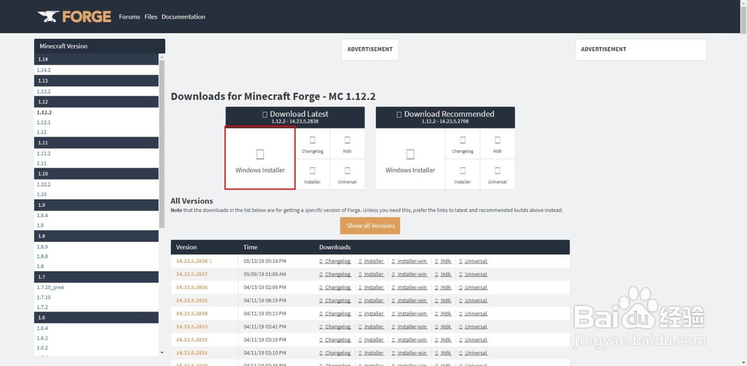Click the Download Recommended header
The width and height of the screenshot is (747, 366).
(445, 117)
